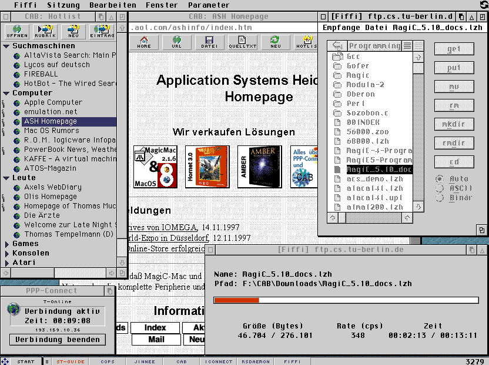Open the Fiffi menu

[x=25, y=5]
